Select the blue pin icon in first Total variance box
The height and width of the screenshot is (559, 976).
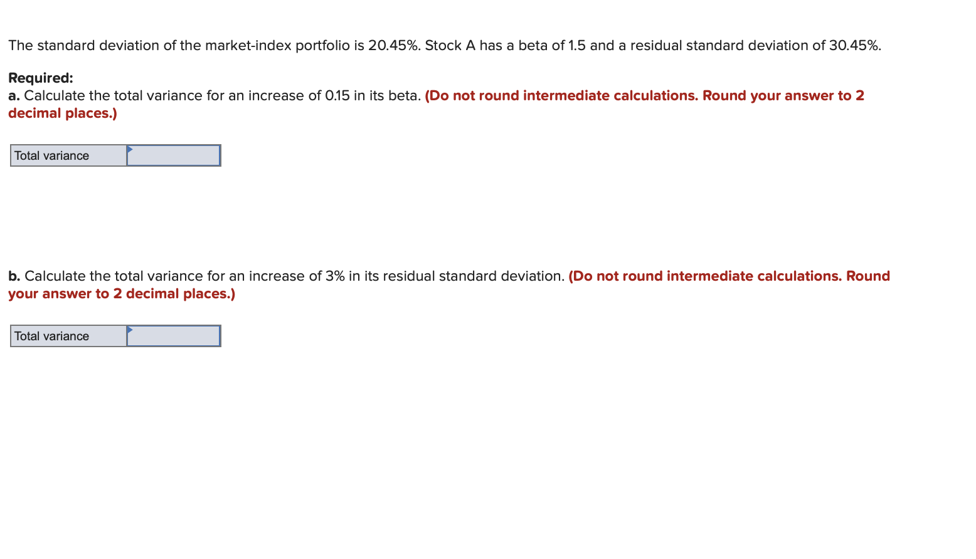[129, 149]
